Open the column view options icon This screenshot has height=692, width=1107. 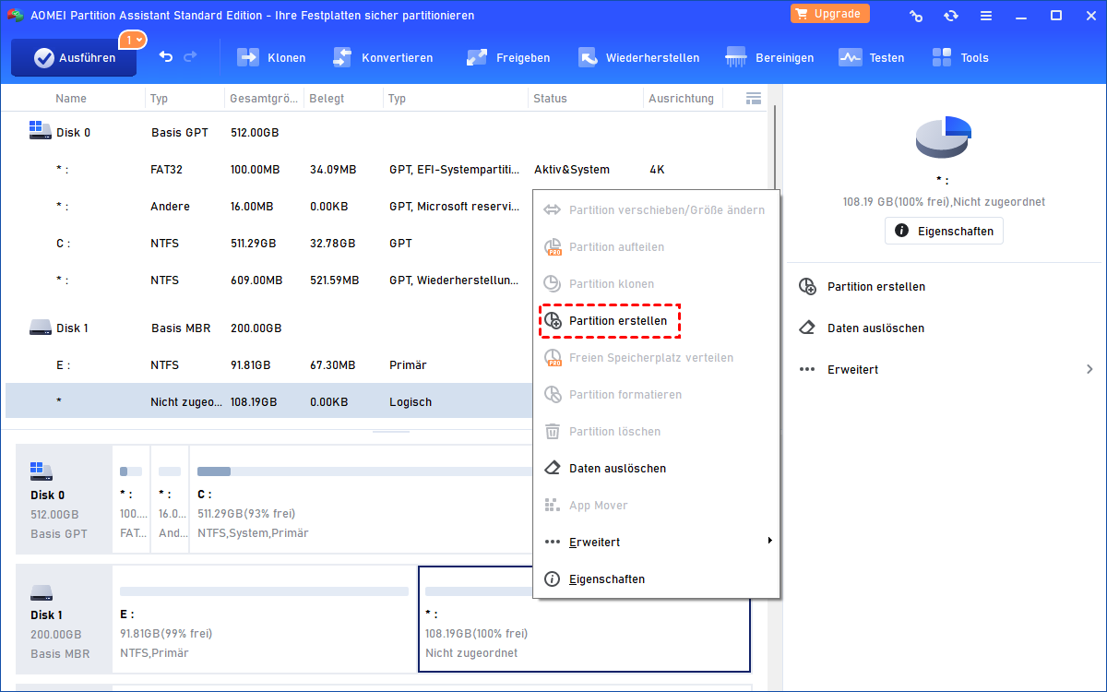[754, 98]
